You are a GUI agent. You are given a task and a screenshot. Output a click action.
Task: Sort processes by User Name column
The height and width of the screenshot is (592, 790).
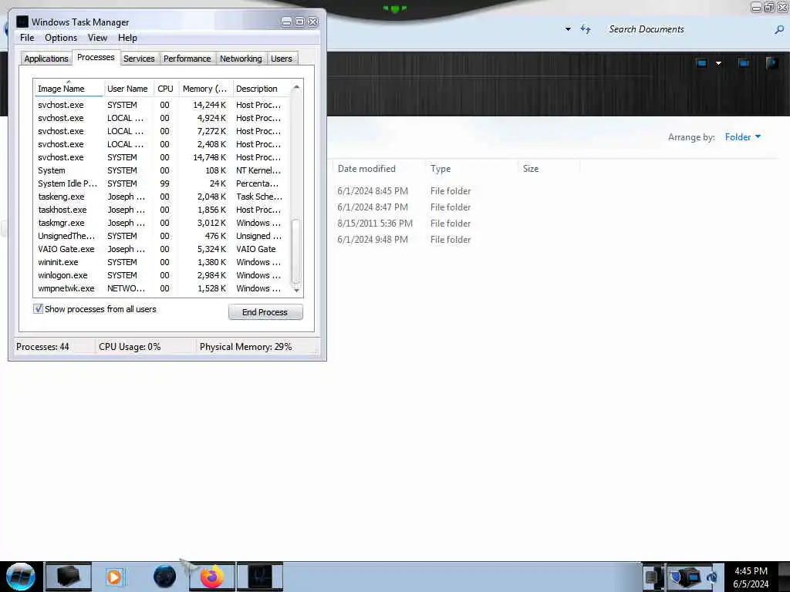(129, 89)
